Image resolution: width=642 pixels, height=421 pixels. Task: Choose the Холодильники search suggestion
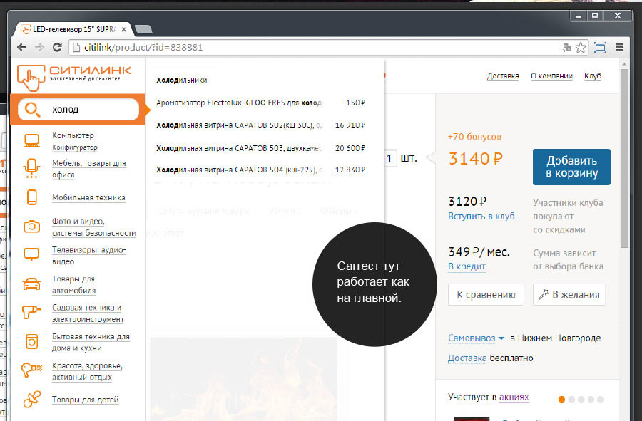tap(181, 80)
